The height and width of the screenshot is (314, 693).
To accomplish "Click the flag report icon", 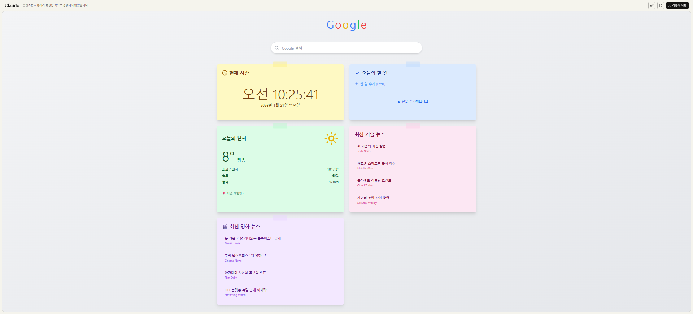I will (661, 5).
